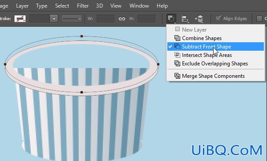This screenshot has width=267, height=161.
Task: Choose New Layer in the path operations list
Action: pyautogui.click(x=215, y=30)
